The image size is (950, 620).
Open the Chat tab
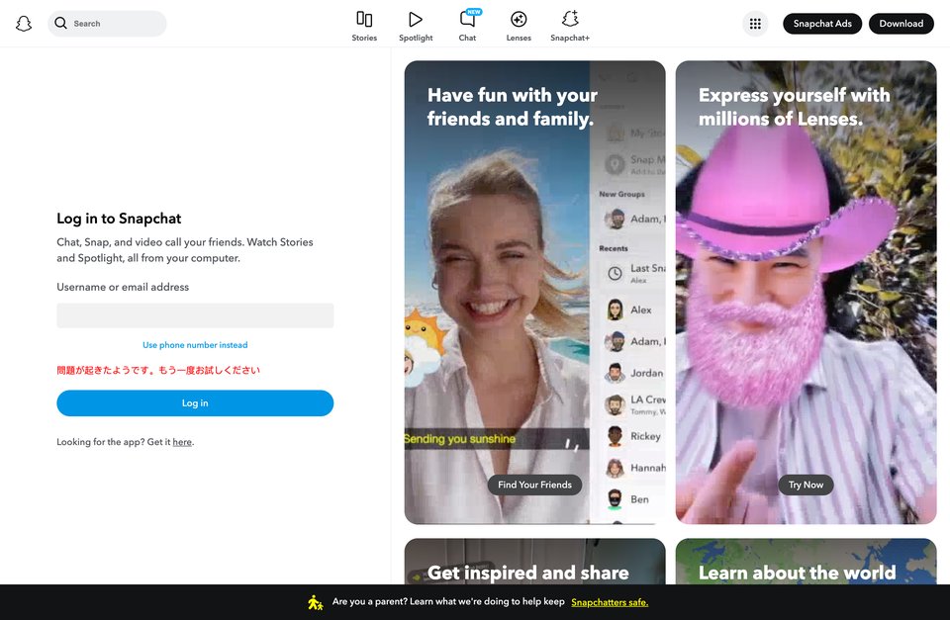click(467, 26)
